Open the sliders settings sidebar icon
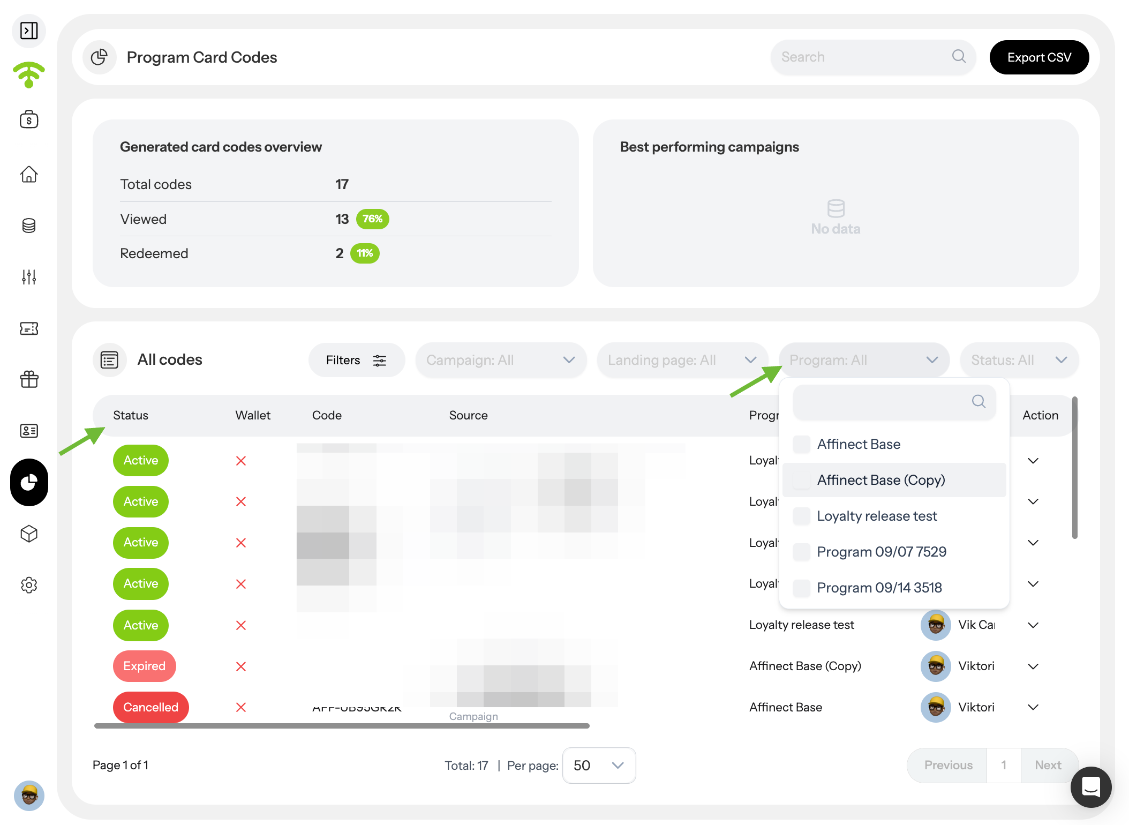The width and height of the screenshot is (1129, 825). click(29, 277)
